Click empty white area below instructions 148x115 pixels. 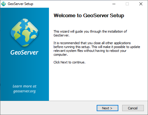[x=98, y=82]
